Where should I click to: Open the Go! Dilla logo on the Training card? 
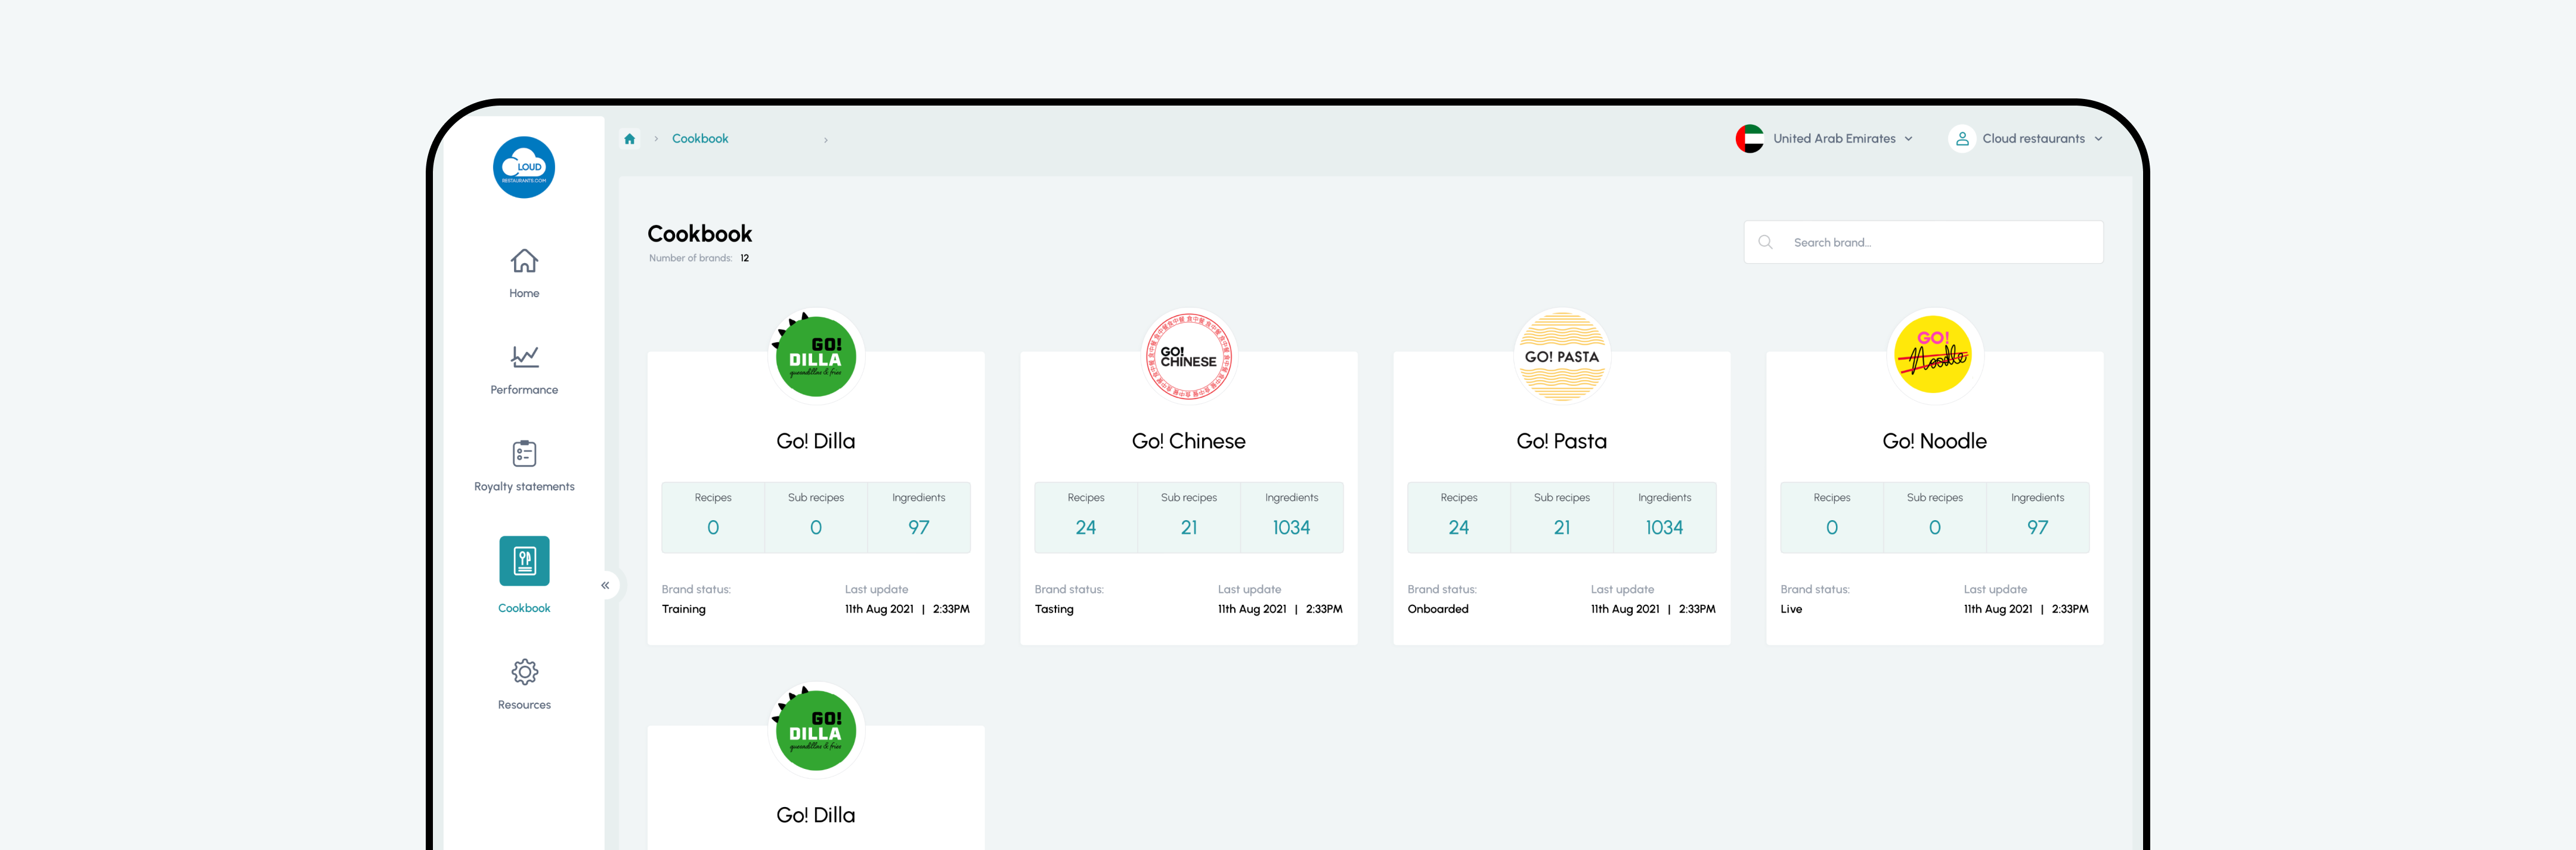coord(816,357)
